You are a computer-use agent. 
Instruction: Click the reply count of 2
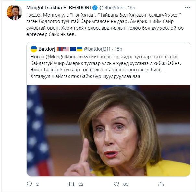38,184
